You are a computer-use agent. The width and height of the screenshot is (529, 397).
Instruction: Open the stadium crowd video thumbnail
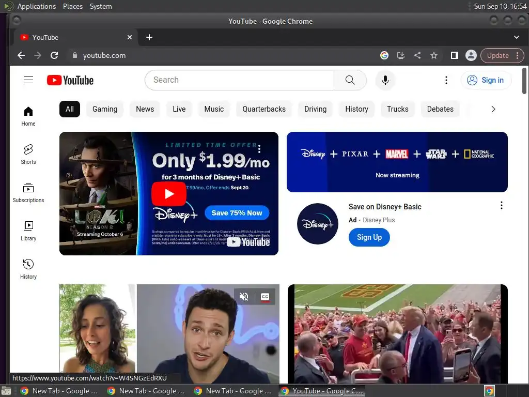click(x=398, y=334)
